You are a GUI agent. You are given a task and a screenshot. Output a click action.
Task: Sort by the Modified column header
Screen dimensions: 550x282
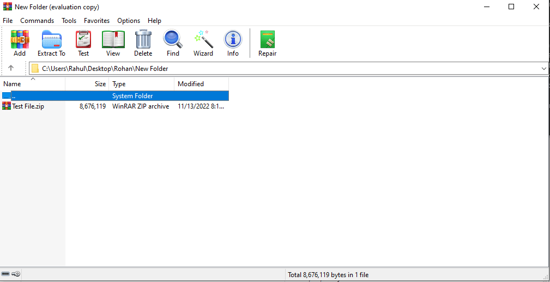(201, 83)
